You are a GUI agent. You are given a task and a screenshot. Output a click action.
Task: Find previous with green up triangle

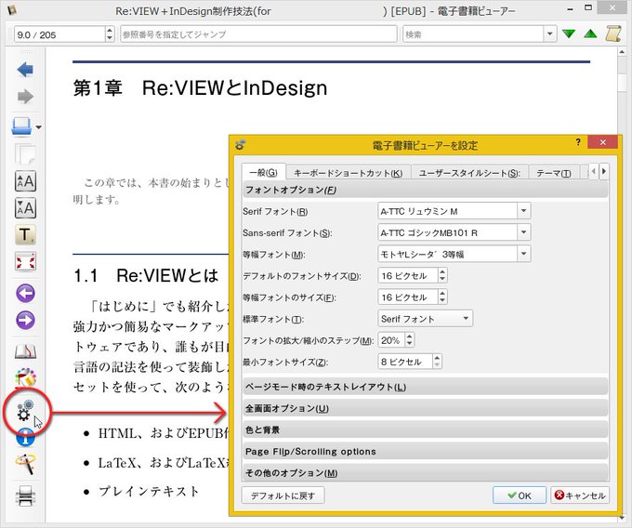coord(590,33)
